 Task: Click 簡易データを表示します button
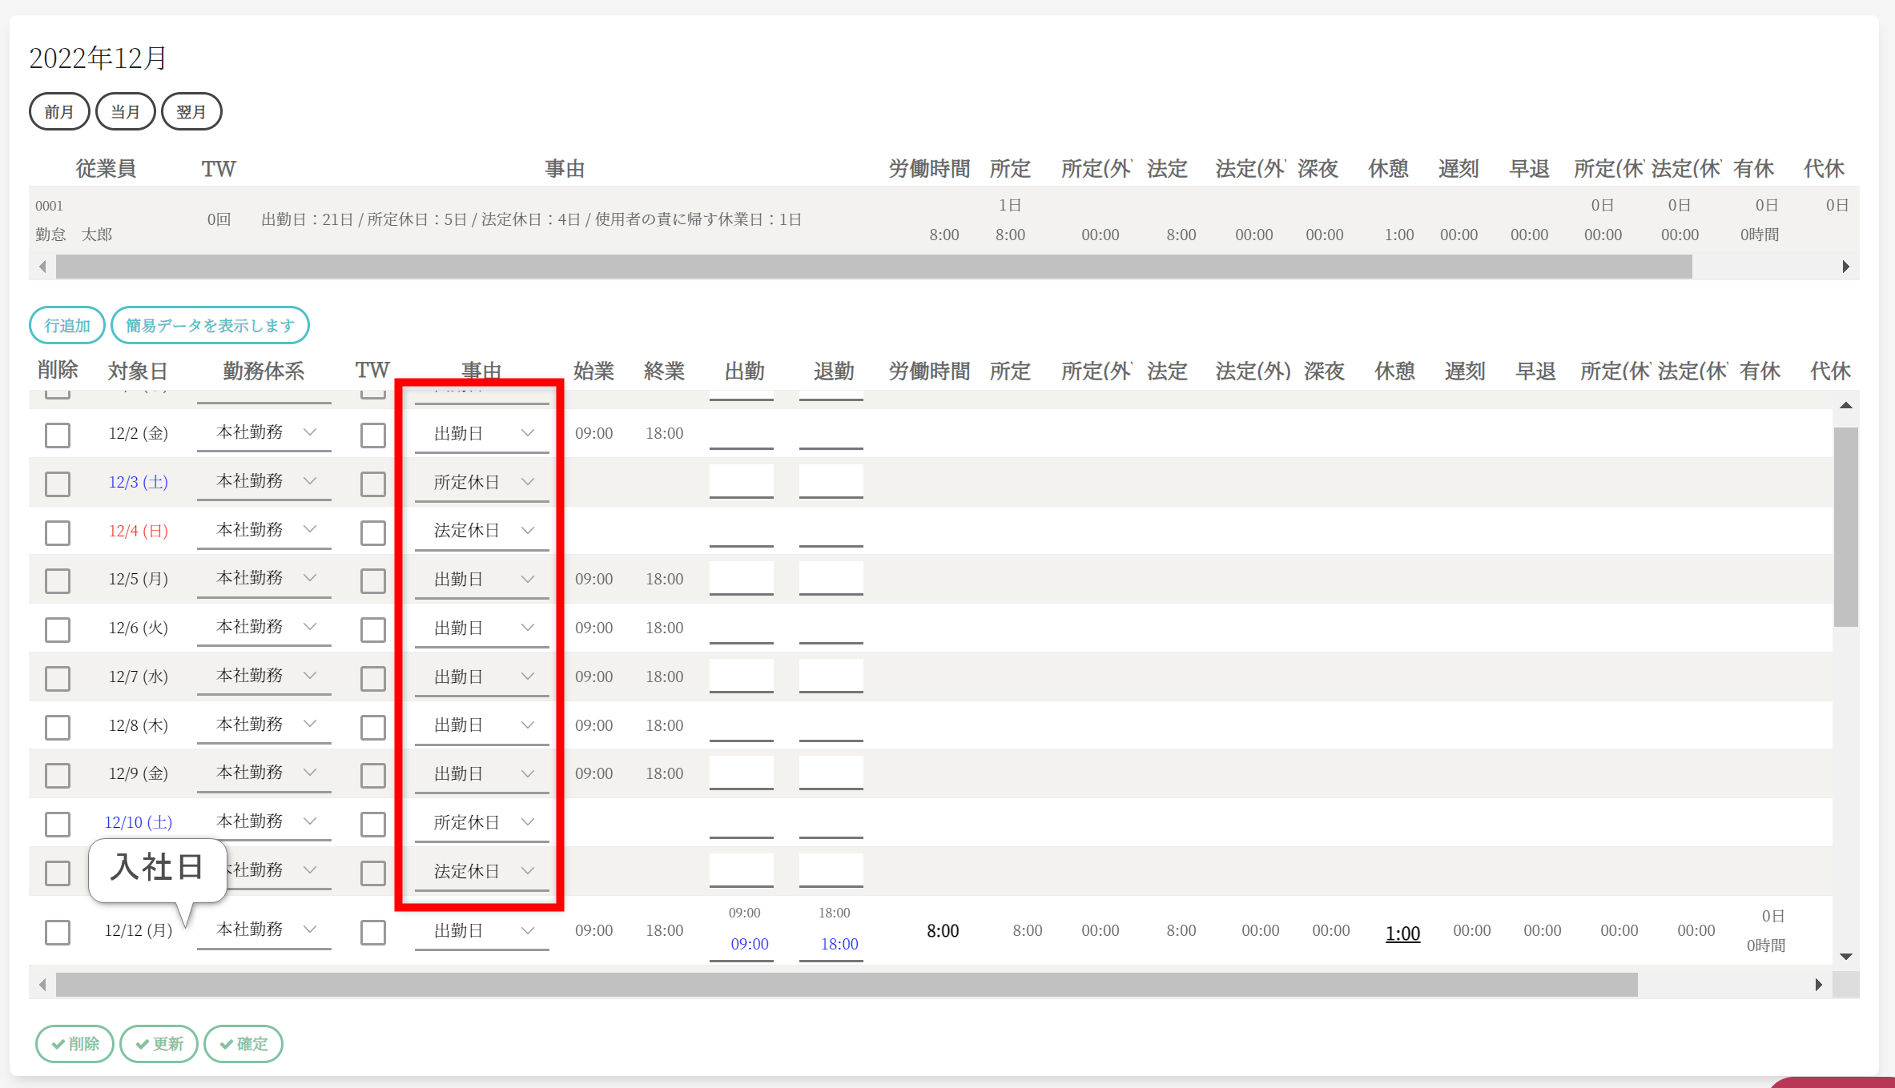click(210, 325)
